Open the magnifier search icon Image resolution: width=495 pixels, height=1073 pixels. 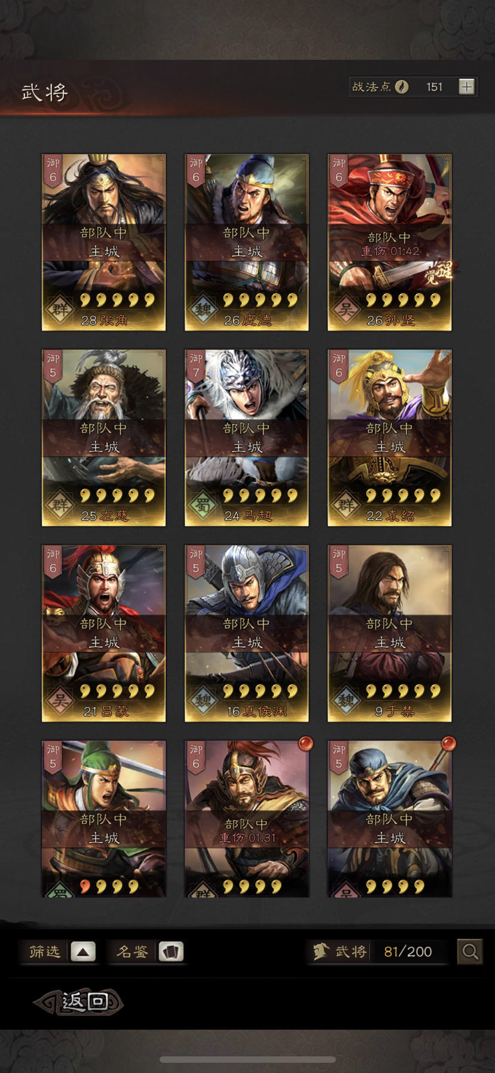pos(470,951)
